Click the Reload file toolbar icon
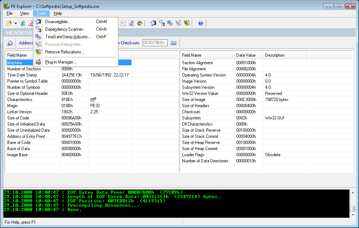Viewport: 359px width, 228px height. (x=22, y=23)
